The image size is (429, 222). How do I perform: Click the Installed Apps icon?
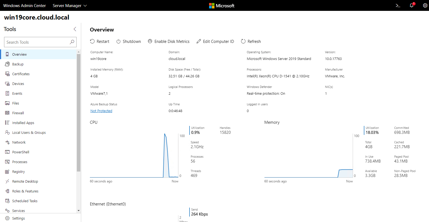[7, 123]
